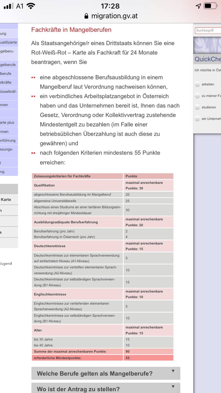
Task: Open the 'enführung' sidebar menu item
Action: pyautogui.click(x=9, y=140)
